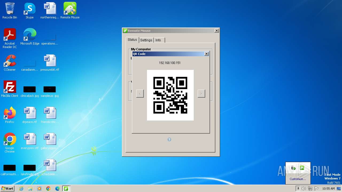This screenshot has height=192, width=342.
Task: Launch Firefox from the desktop
Action: (x=10, y=115)
